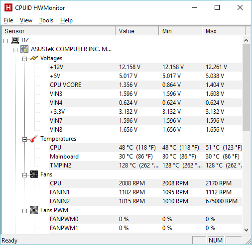Select the Temperatures label
The height and width of the screenshot is (245, 252).
click(x=58, y=139)
